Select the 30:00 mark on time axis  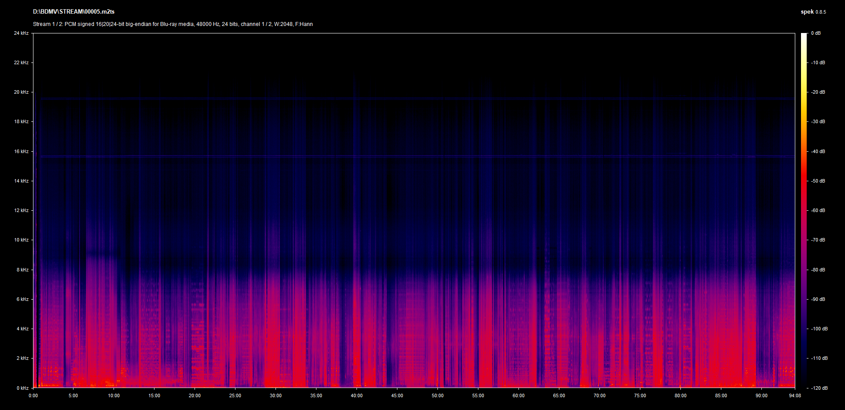[276, 395]
